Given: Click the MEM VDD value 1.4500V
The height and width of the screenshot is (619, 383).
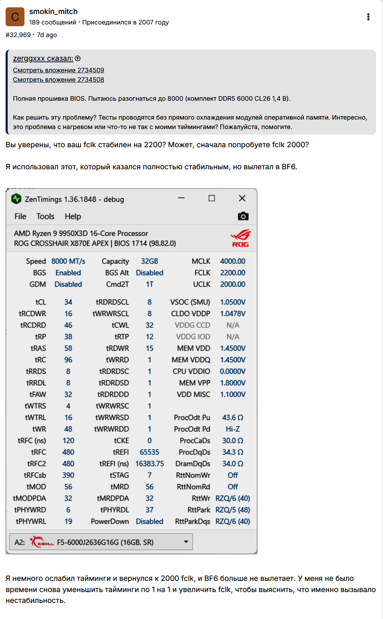Looking at the screenshot, I should (233, 348).
